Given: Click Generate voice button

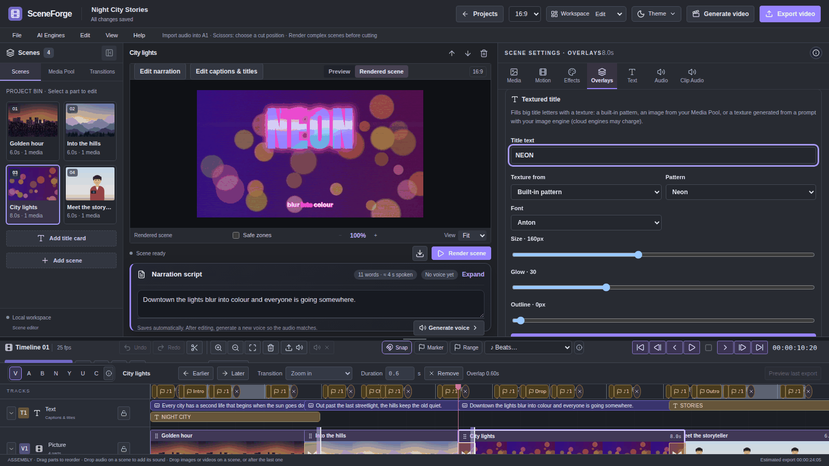Looking at the screenshot, I should coord(449,328).
